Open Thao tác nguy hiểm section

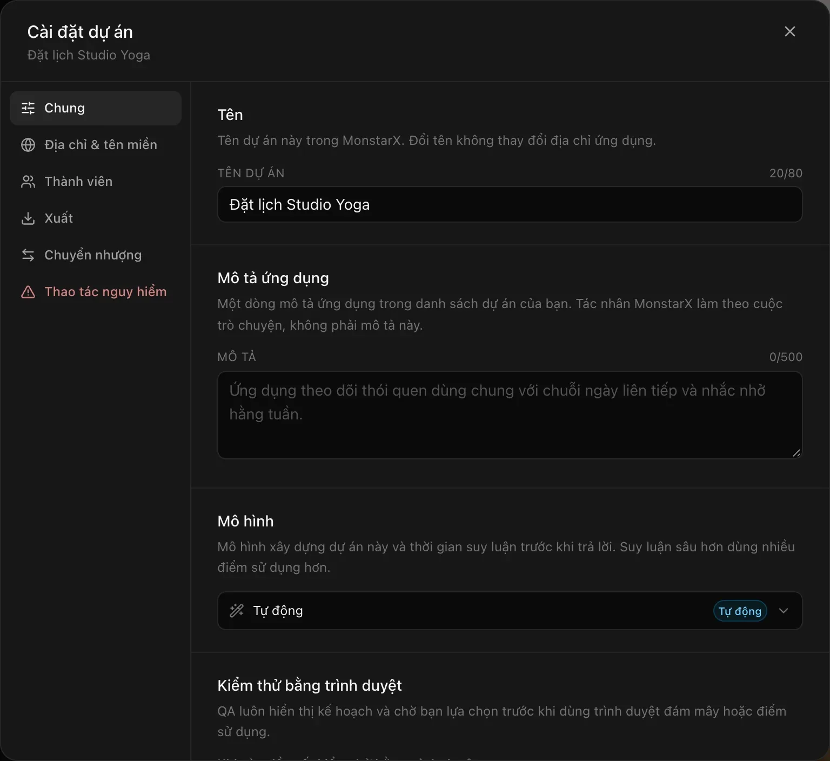(96, 292)
